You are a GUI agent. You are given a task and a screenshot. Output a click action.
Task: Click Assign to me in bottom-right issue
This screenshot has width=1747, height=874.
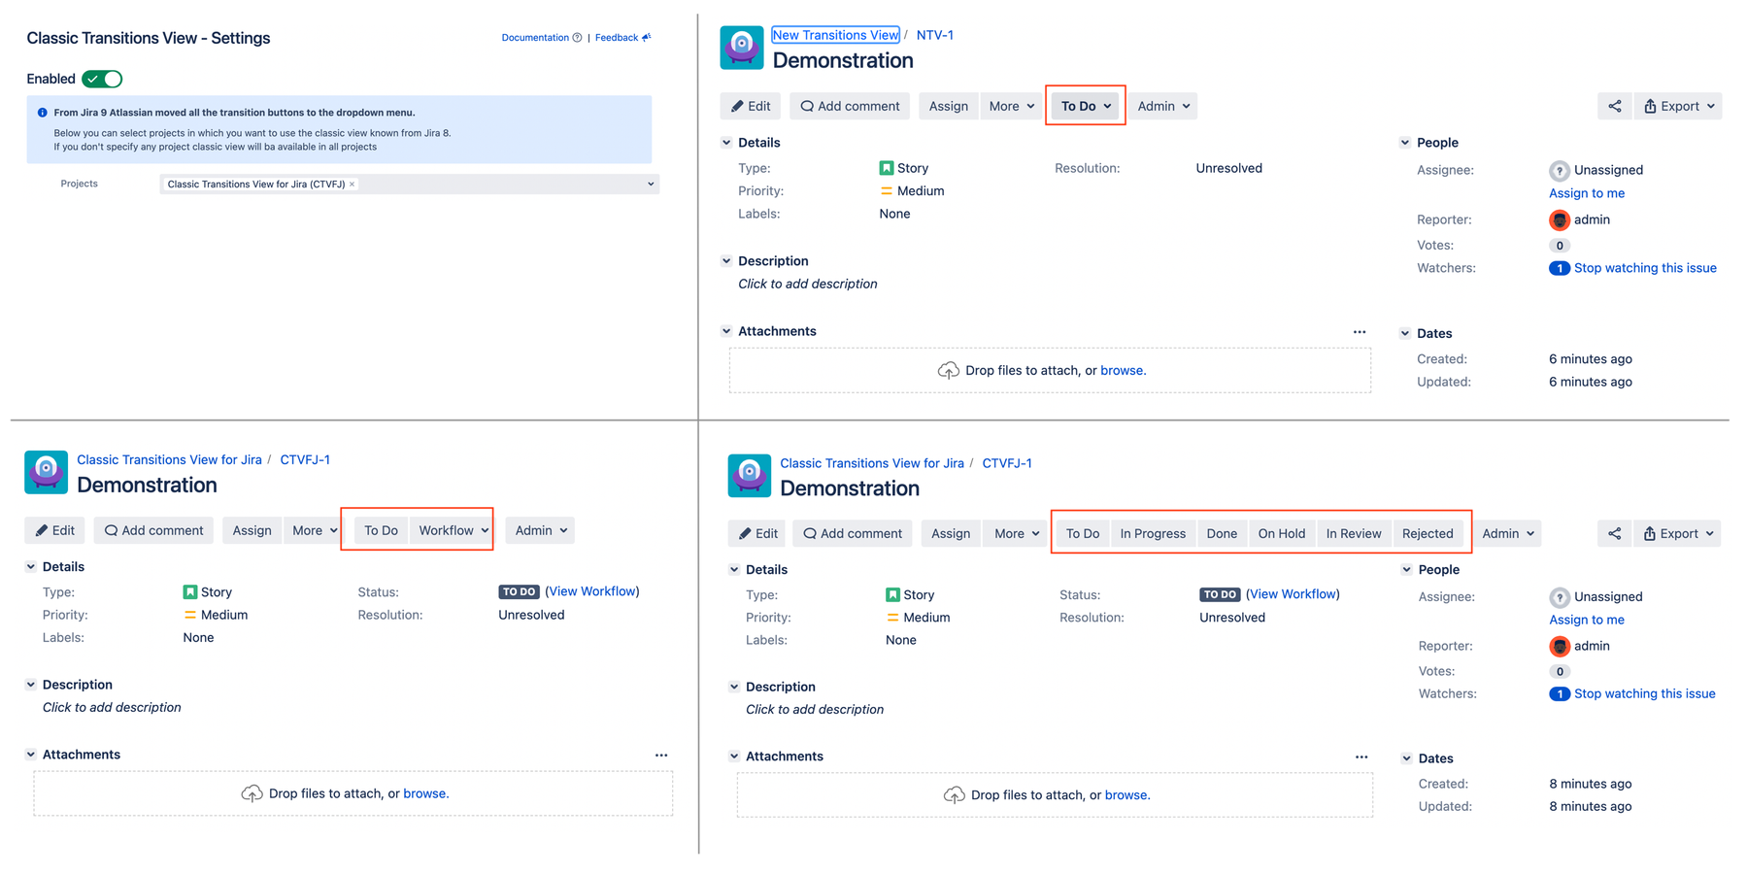1586,620
